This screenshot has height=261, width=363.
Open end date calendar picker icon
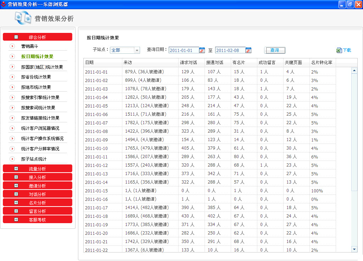(x=248, y=50)
